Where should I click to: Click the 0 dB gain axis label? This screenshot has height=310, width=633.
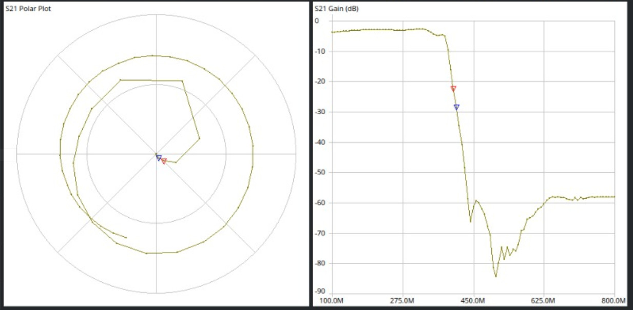click(317, 21)
